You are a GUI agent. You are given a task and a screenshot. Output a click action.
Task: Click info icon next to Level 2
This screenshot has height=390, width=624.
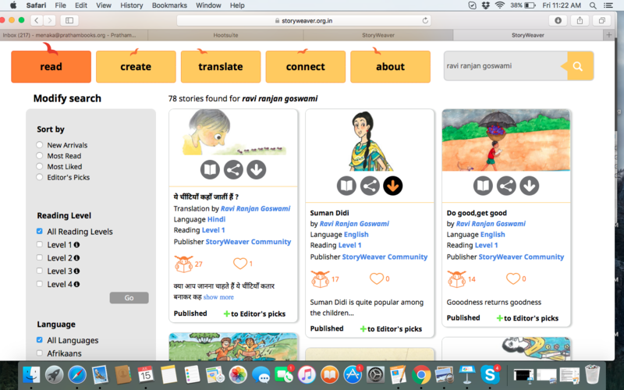point(76,258)
